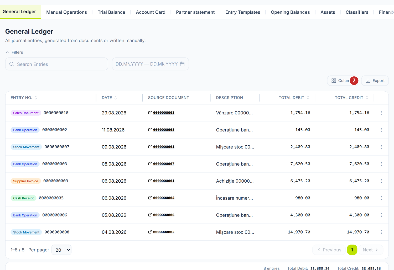
Task: Open the Entry Templates tab
Action: pyautogui.click(x=243, y=12)
